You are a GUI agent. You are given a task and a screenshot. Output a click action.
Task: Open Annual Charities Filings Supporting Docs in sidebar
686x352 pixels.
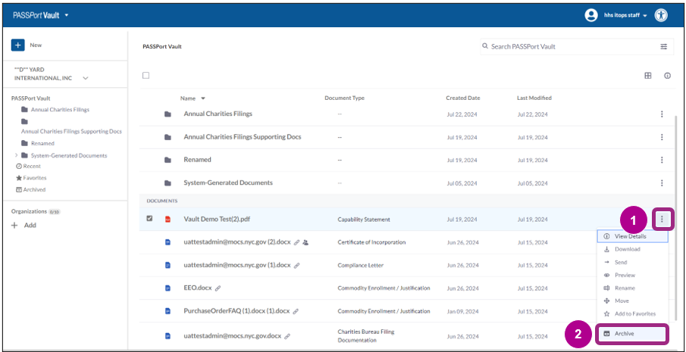[x=71, y=132]
